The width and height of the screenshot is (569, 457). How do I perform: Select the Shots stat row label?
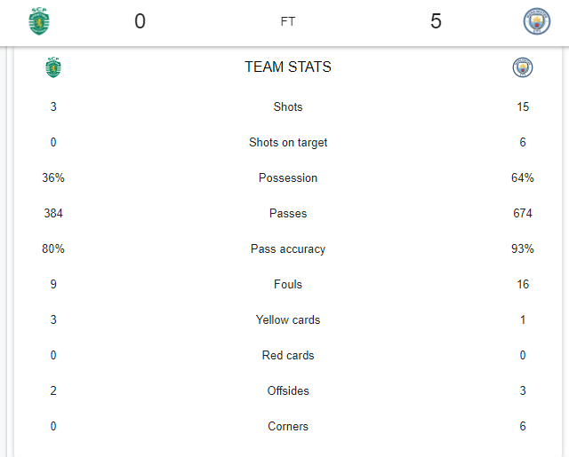(288, 106)
